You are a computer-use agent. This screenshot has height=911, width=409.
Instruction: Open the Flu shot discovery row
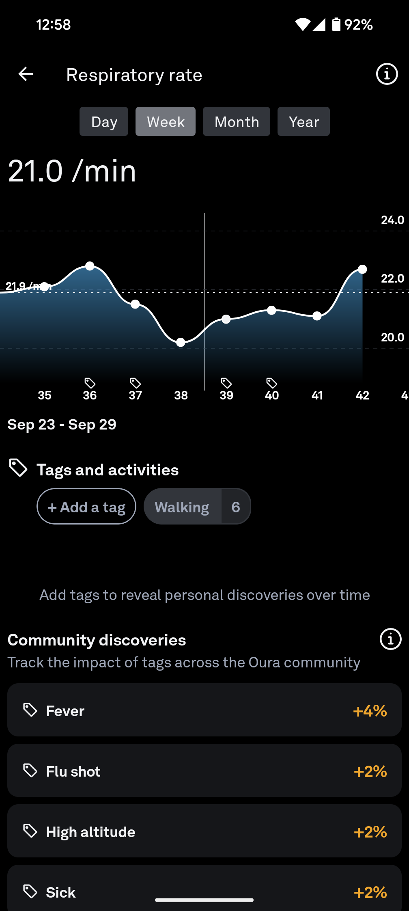pyautogui.click(x=204, y=771)
